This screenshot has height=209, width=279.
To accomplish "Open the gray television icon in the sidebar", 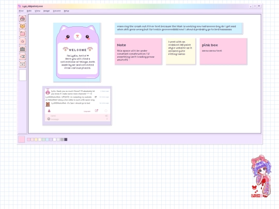I will point(22,49).
